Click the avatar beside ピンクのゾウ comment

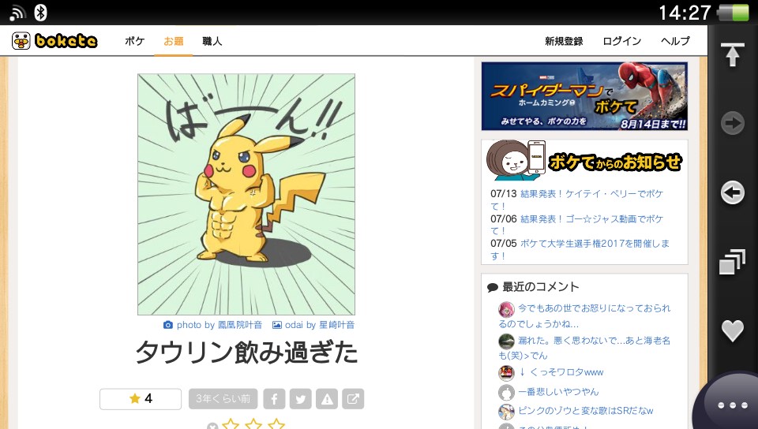click(506, 411)
